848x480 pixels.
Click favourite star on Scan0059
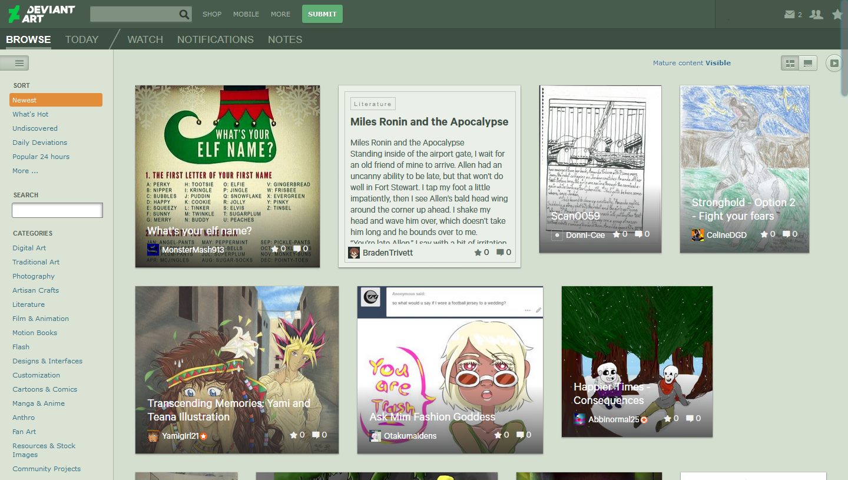click(x=617, y=234)
